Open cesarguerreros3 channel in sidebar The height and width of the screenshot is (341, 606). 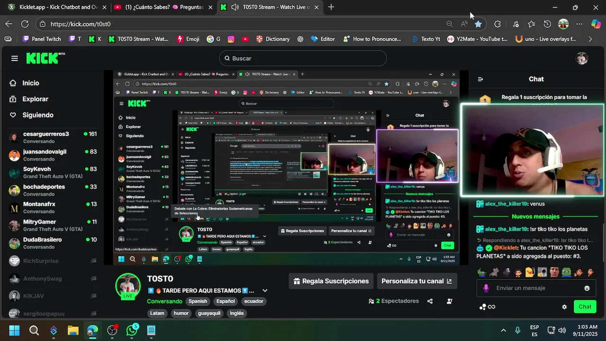point(53,137)
